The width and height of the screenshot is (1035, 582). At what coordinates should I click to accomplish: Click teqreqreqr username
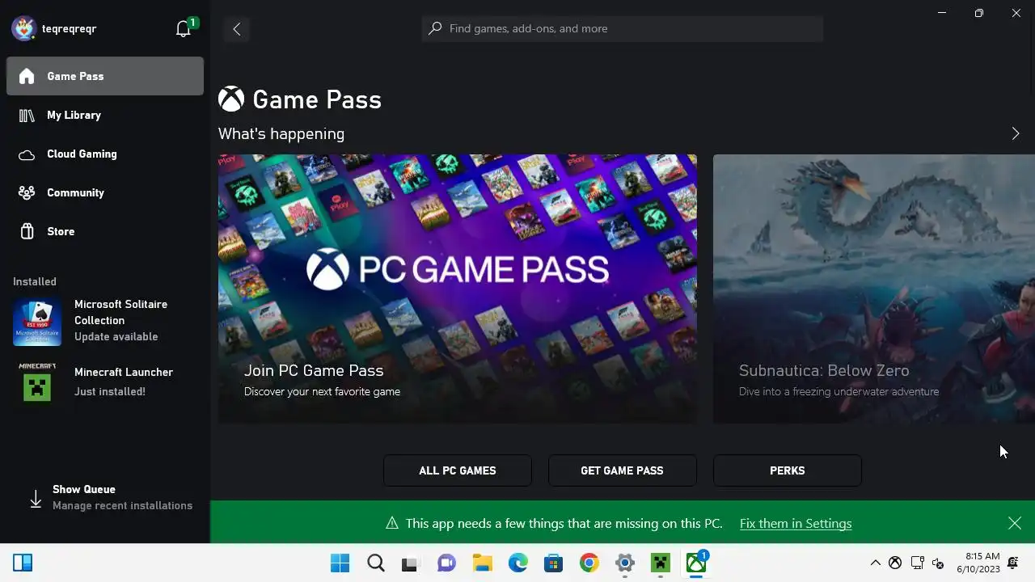coord(70,28)
